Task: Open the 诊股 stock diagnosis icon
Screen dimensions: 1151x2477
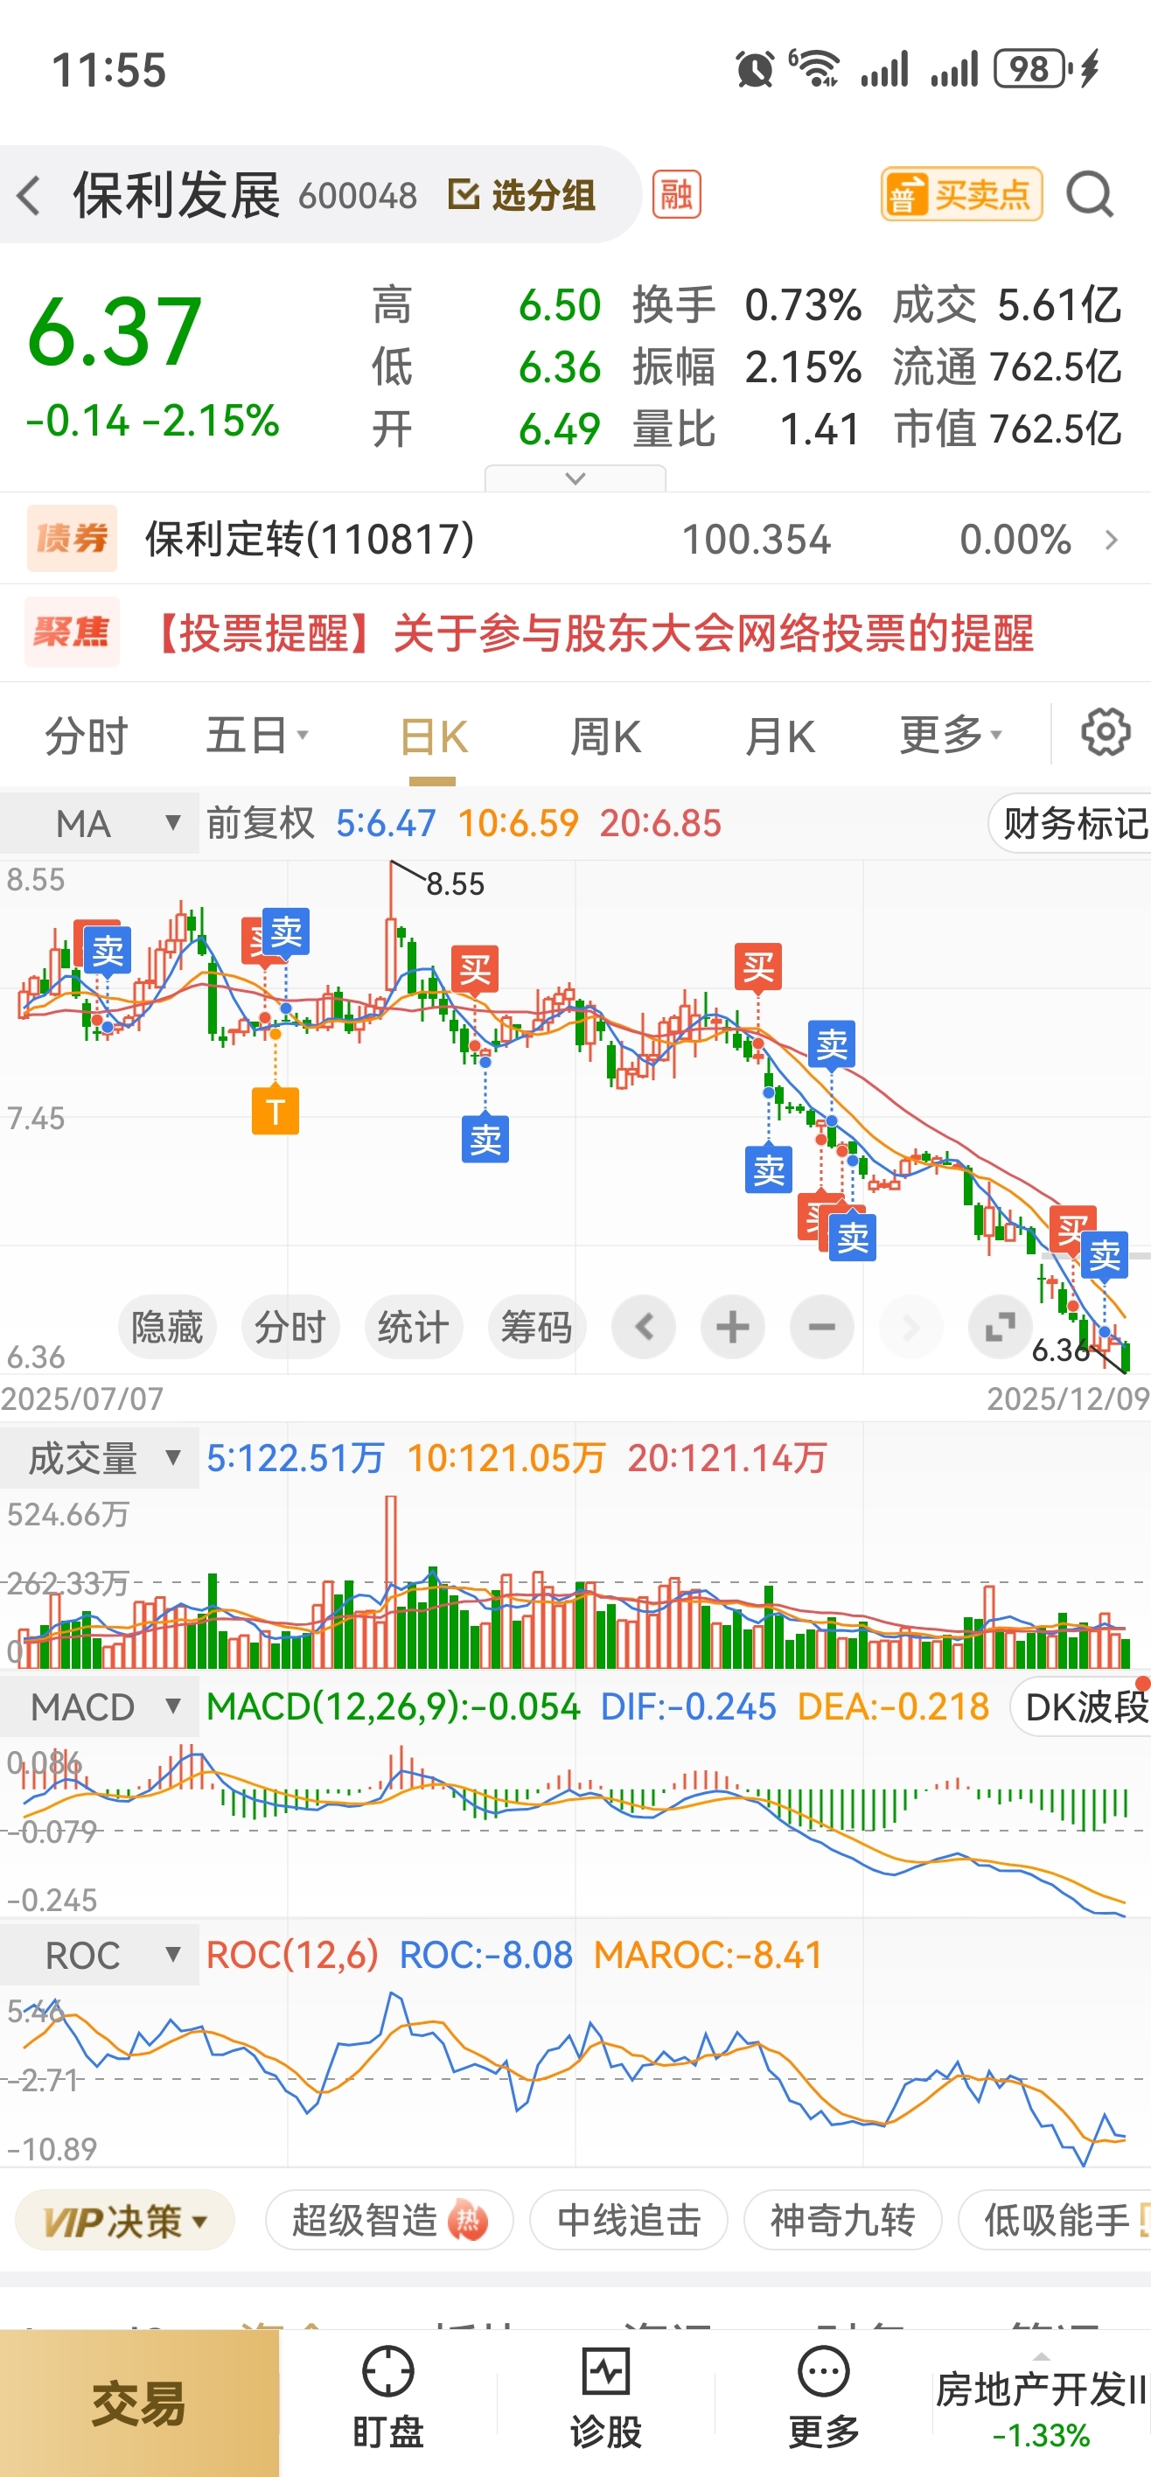Action: pyautogui.click(x=606, y=2397)
